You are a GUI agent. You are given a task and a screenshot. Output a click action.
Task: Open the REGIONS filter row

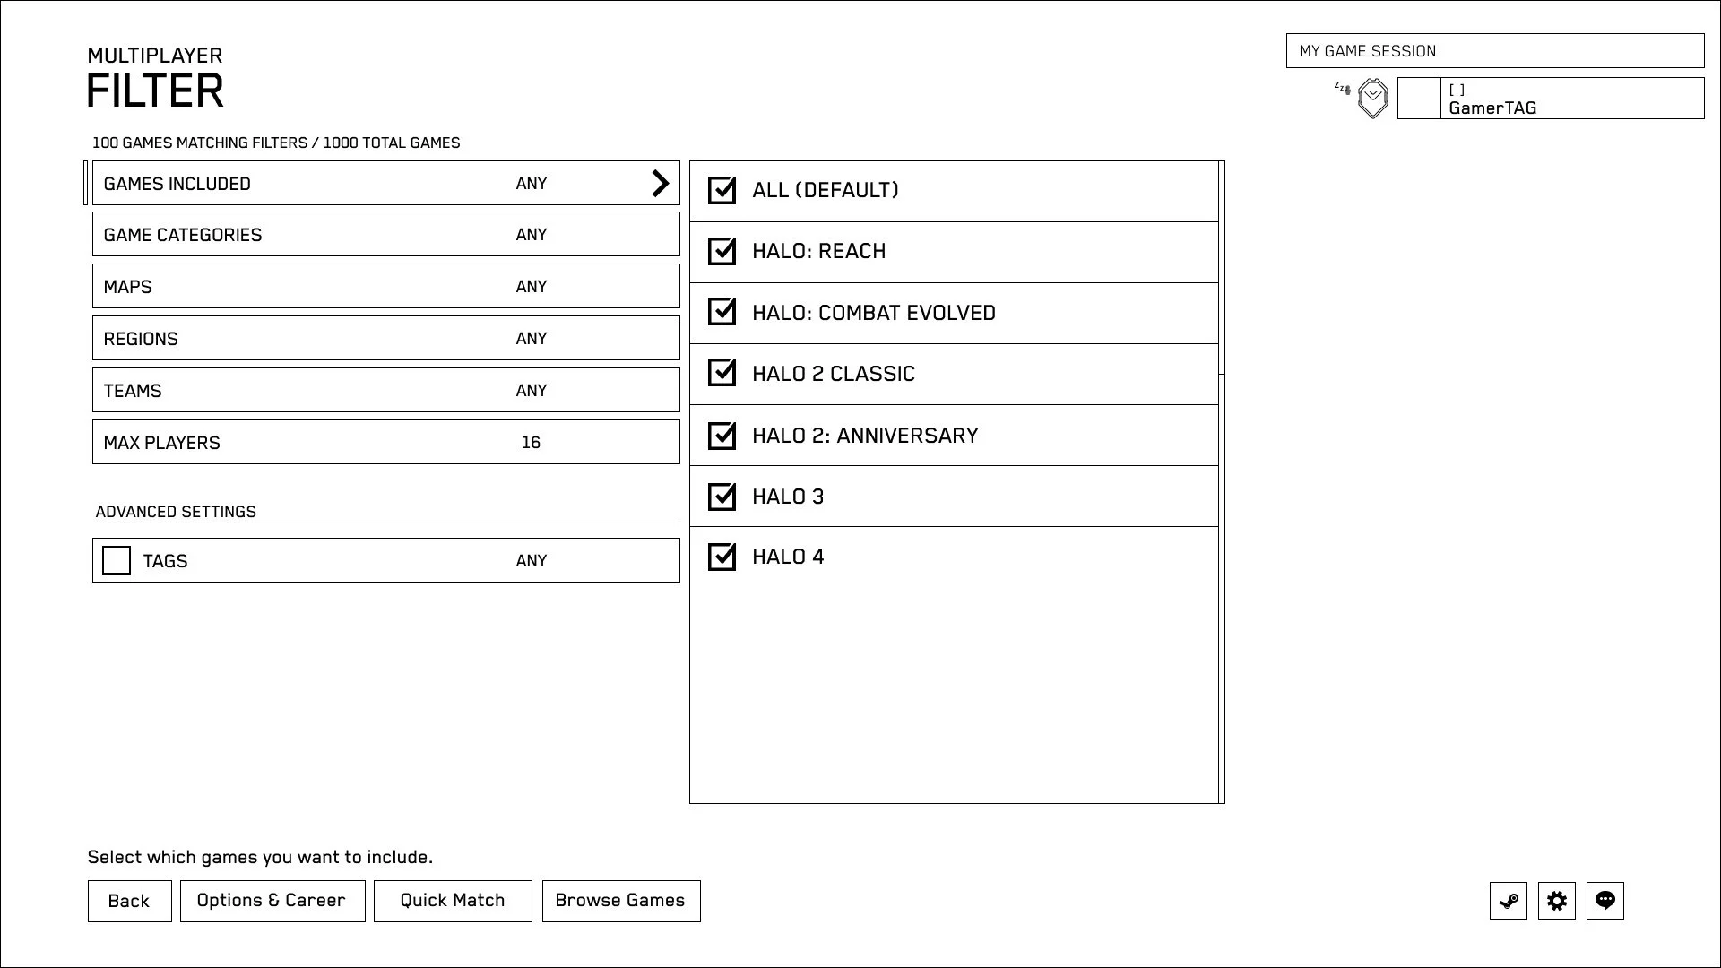386,338
